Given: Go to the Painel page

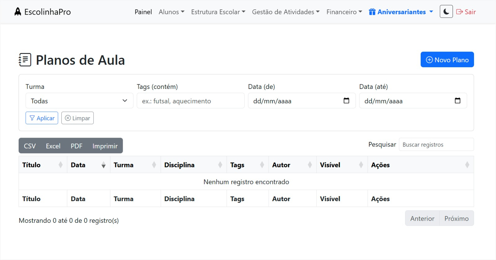Looking at the screenshot, I should click(143, 12).
